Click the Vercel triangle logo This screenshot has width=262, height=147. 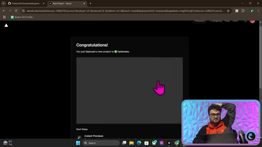pyautogui.click(x=6, y=25)
